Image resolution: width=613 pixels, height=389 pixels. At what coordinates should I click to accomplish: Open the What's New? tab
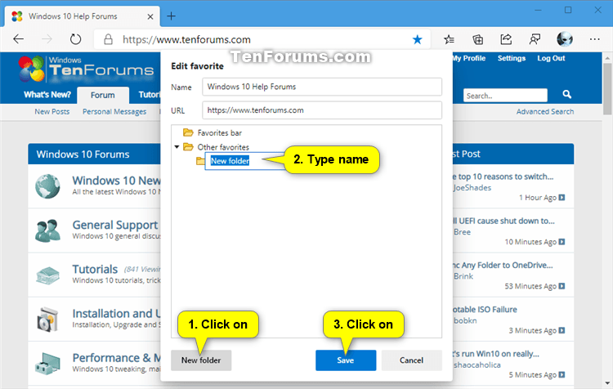click(47, 95)
